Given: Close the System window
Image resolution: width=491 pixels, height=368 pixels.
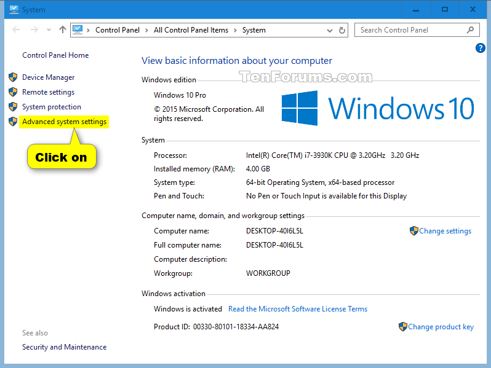Looking at the screenshot, I should coord(473,10).
